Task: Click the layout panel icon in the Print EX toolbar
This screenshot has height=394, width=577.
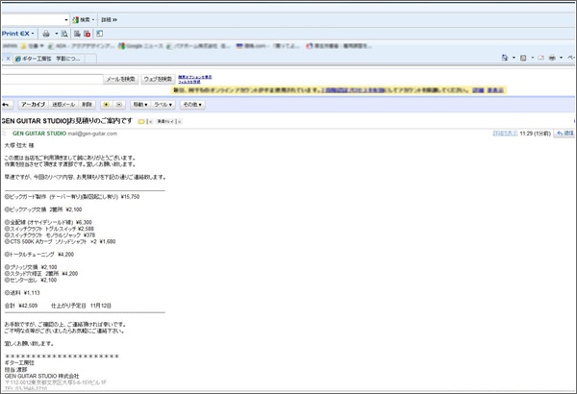Action: point(99,34)
